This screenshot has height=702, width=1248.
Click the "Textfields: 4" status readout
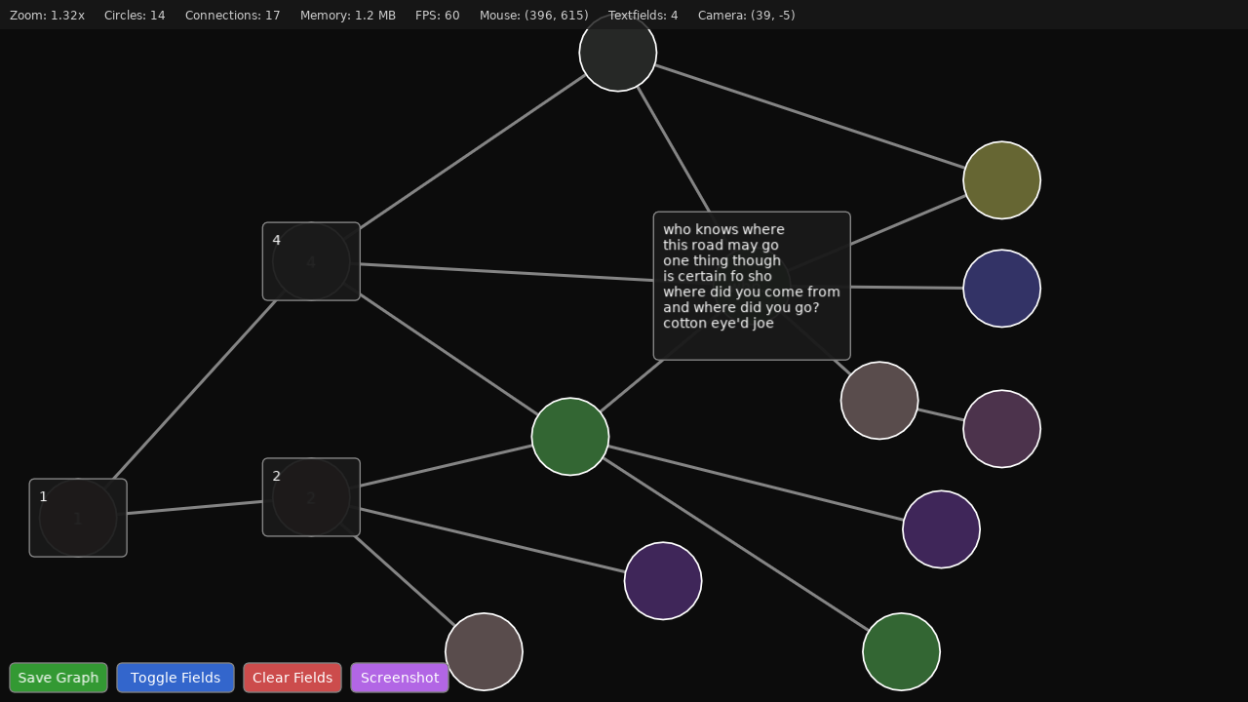[x=643, y=16]
